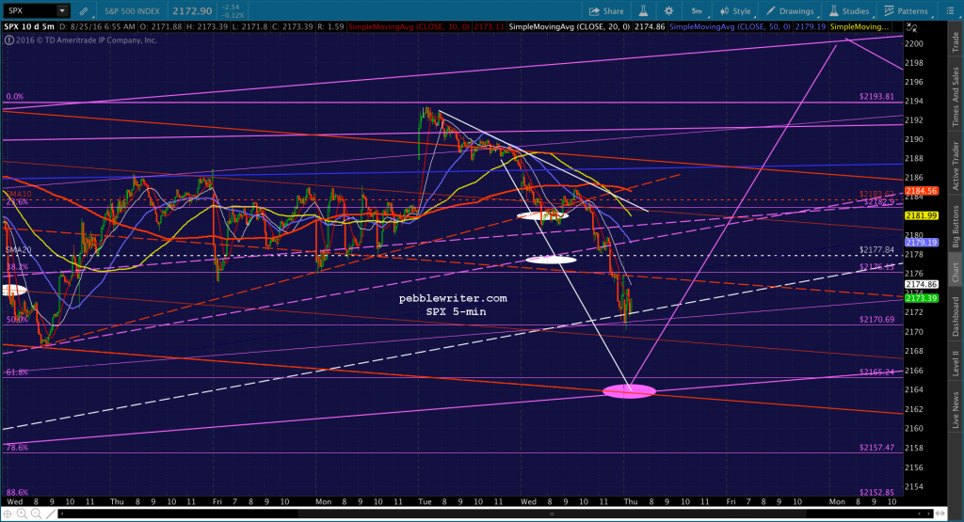Click the crosshair pan icon bottom left
The height and width of the screenshot is (522, 964).
(x=7, y=514)
